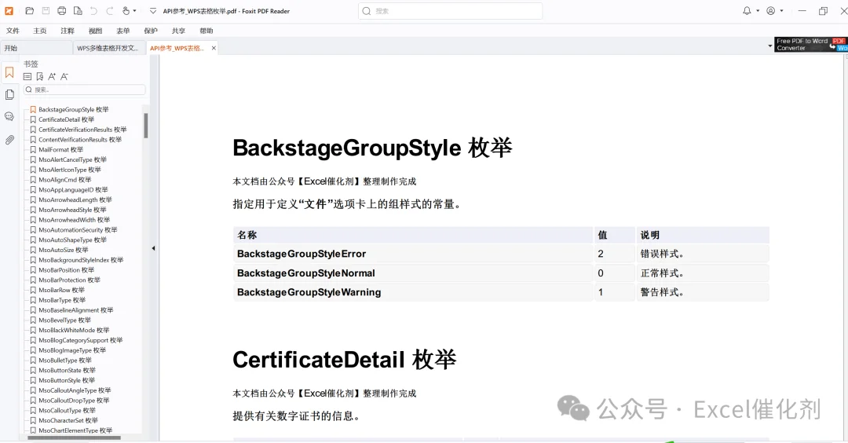This screenshot has width=848, height=443.
Task: Click the Undo arrow icon
Action: click(x=93, y=11)
